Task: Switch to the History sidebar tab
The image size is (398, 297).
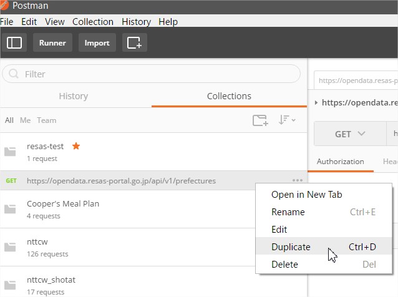Action: click(74, 96)
